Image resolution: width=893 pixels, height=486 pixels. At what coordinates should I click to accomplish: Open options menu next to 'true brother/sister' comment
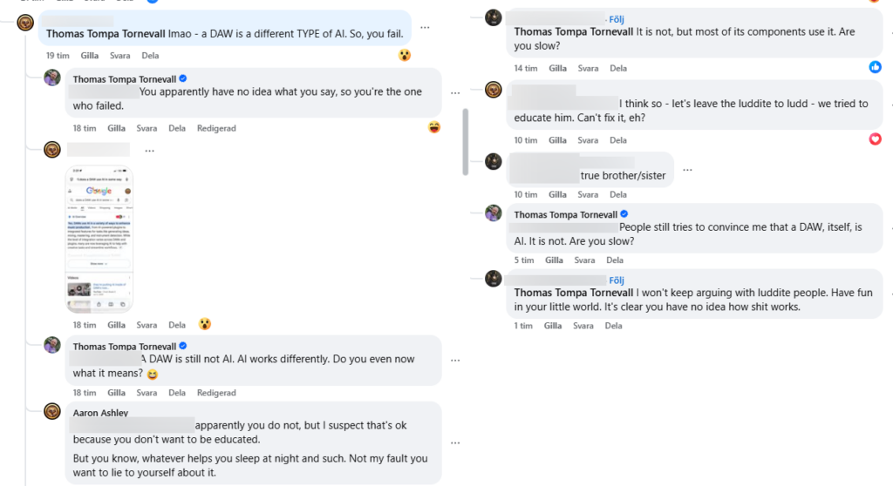(689, 169)
